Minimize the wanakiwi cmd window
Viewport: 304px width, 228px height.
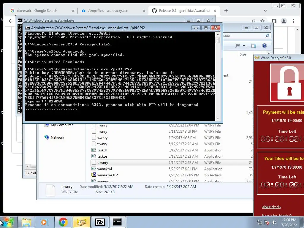coord(196,28)
